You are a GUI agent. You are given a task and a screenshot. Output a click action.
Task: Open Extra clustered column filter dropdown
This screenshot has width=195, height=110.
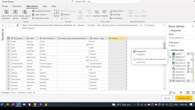pyautogui.click(x=55, y=38)
